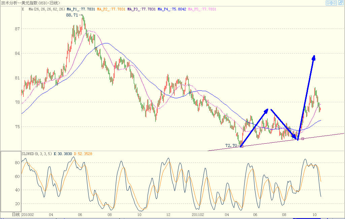Click the SLOWKD(9,3,3,5) indicator label
Viewport: 345px width, 219px height.
point(37,154)
